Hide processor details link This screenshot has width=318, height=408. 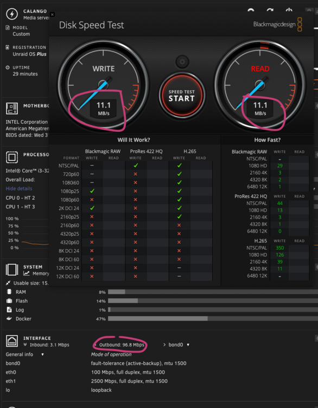pyautogui.click(x=19, y=189)
